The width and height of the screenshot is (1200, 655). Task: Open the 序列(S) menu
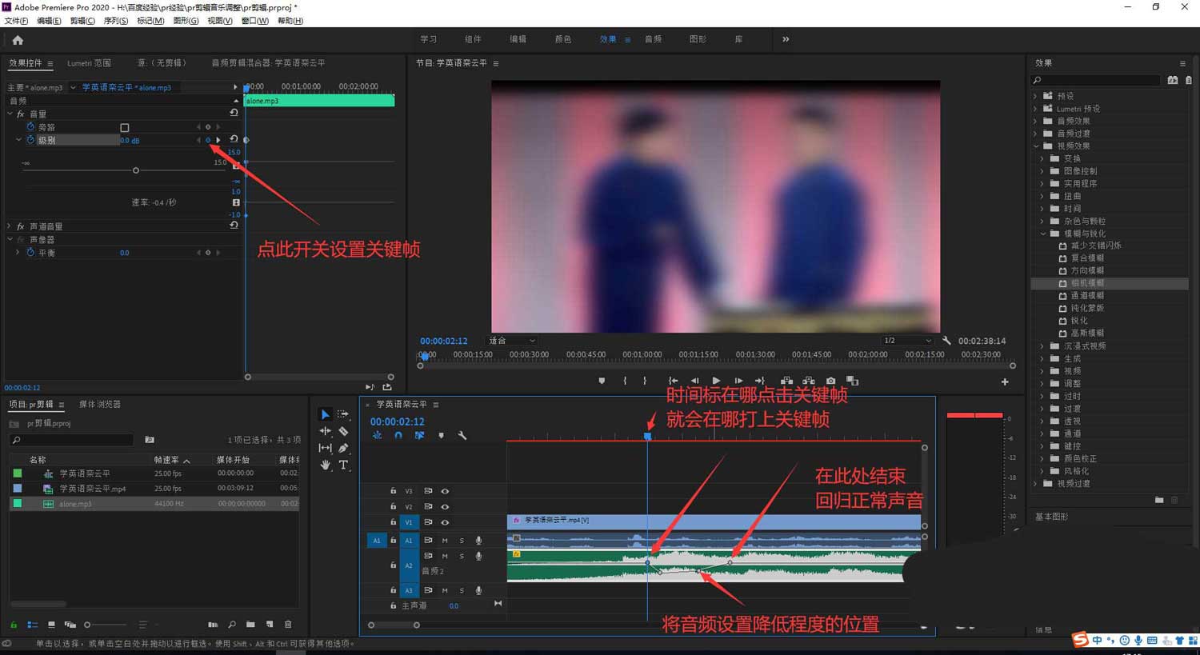point(116,21)
